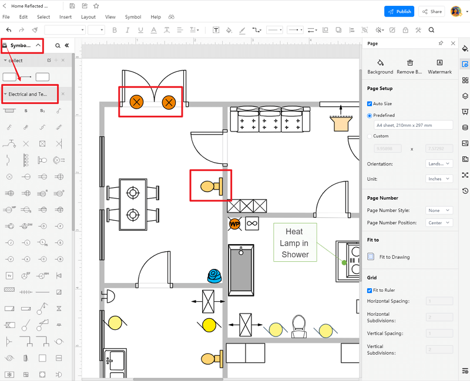Screen dimensions: 470x381
Task: Select the Custom page size radio button
Action: coord(370,136)
